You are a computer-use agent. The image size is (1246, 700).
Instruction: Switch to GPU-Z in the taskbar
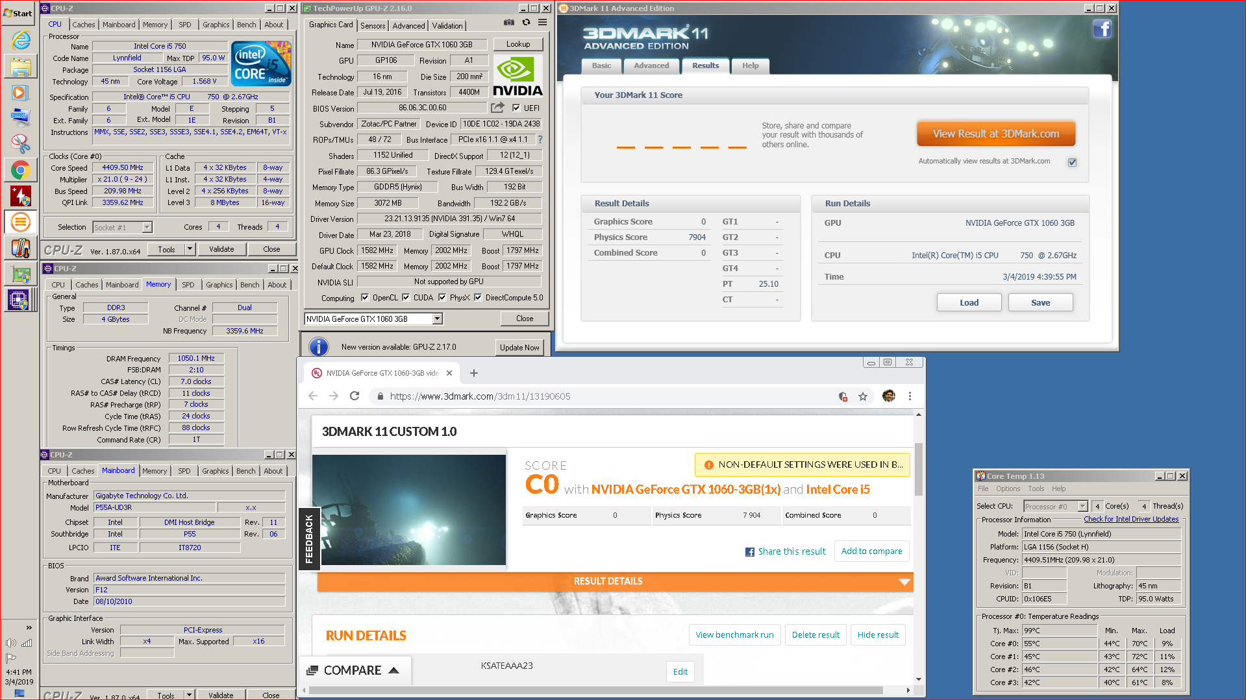pos(21,274)
